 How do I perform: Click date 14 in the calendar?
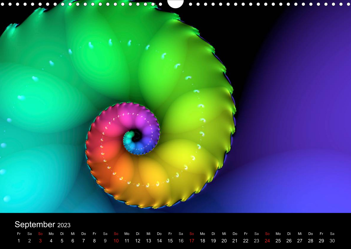coord(159,241)
